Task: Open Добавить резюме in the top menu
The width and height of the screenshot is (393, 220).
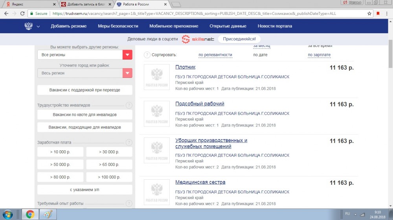Action: (68, 26)
